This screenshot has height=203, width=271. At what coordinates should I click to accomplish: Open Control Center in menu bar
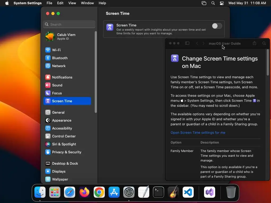(x=222, y=3)
